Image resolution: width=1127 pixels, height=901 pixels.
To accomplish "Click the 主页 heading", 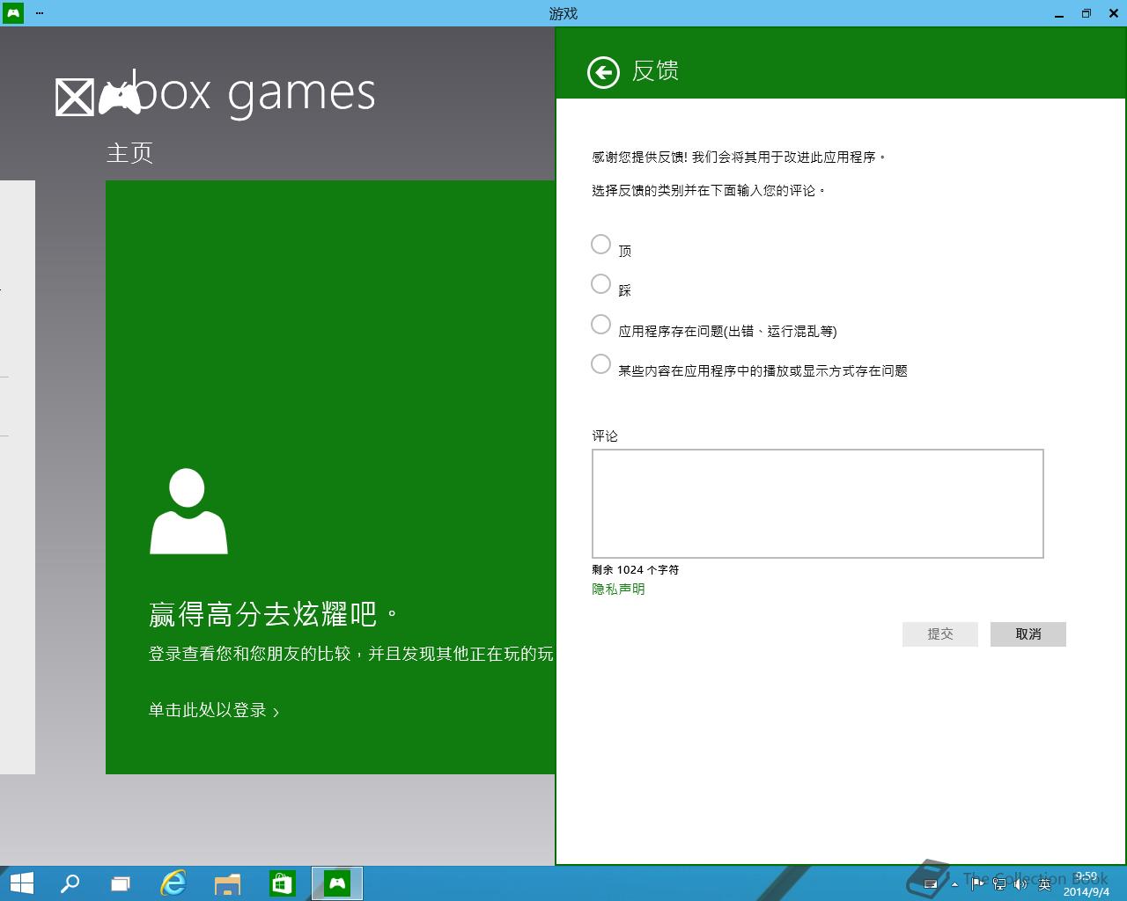I will point(129,153).
